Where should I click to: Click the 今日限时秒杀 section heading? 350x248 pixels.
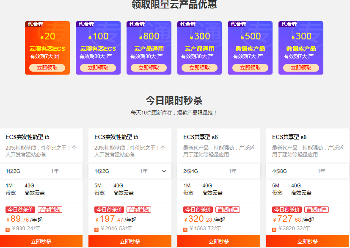click(174, 100)
